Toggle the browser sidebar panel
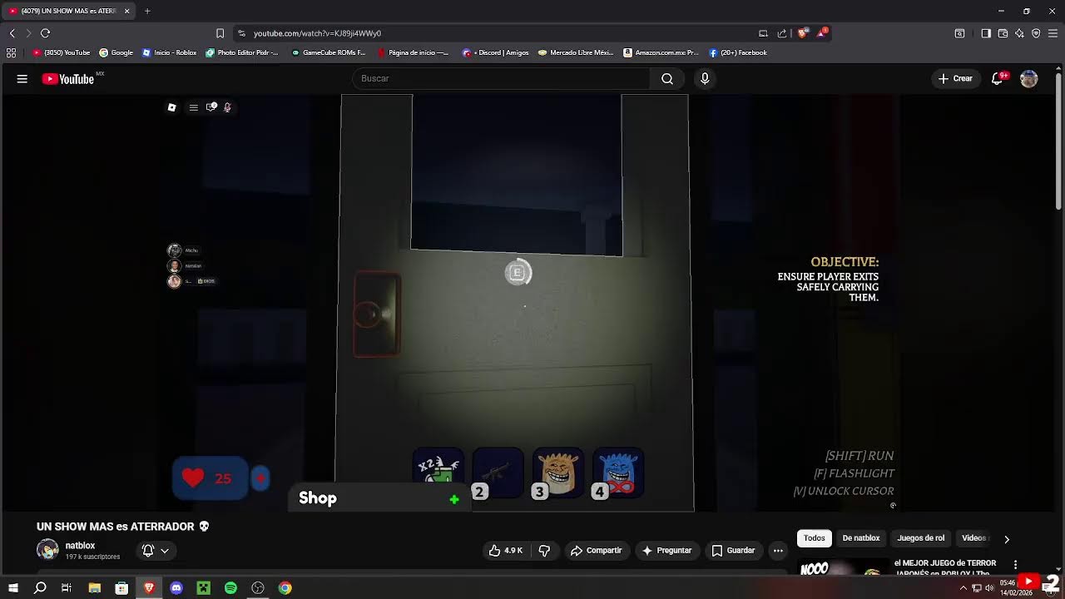 986,33
